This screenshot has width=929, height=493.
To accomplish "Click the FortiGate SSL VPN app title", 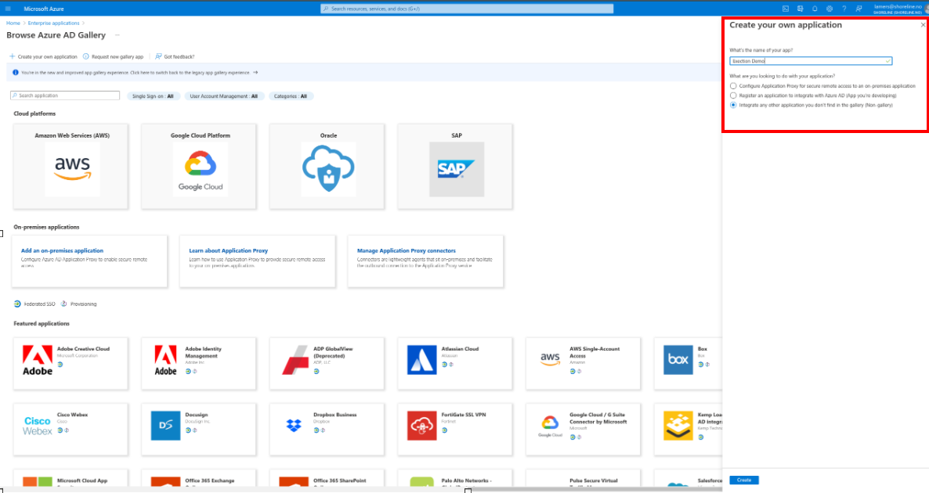I will coord(463,415).
